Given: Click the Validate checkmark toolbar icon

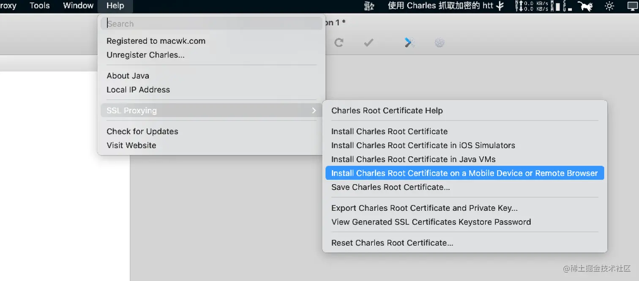Looking at the screenshot, I should (369, 43).
